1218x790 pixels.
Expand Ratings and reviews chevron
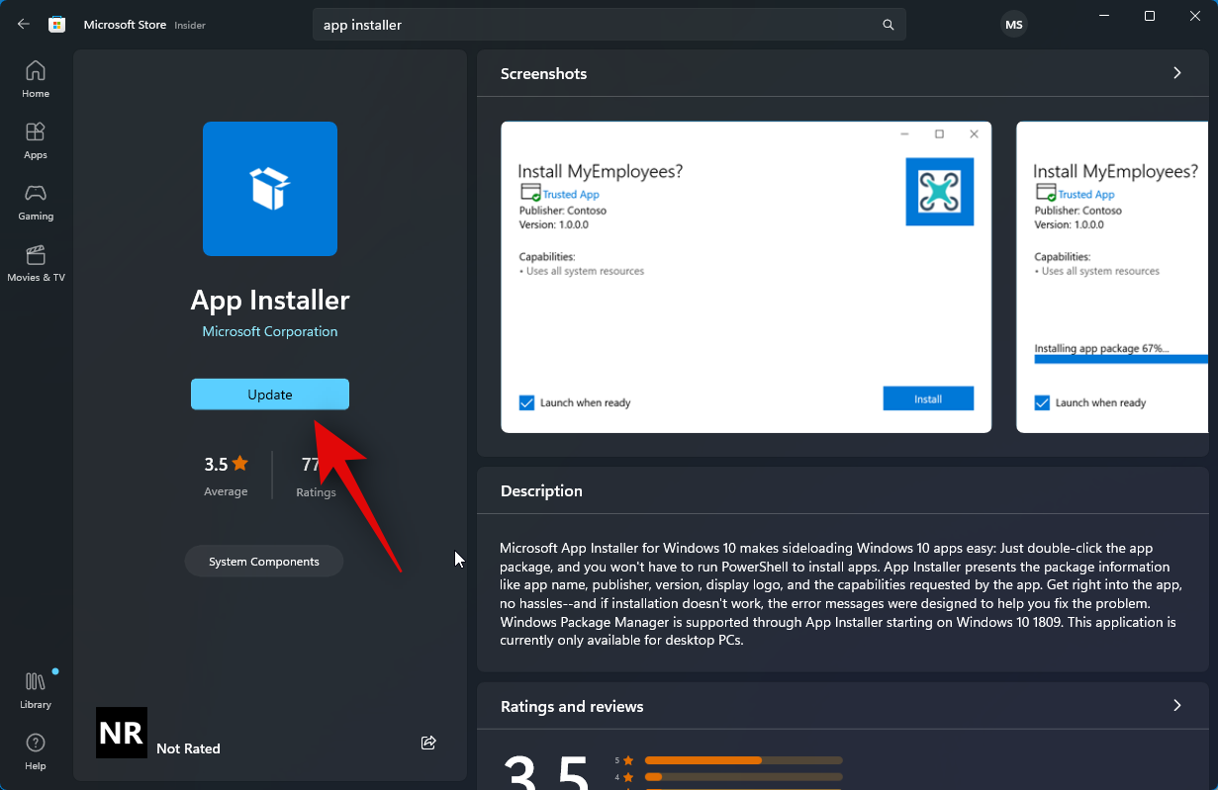1176,706
